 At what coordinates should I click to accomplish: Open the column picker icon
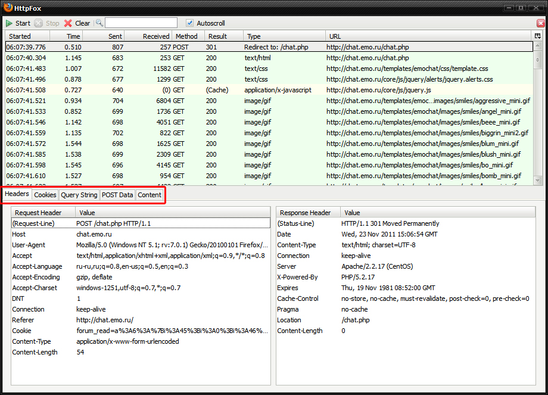click(x=537, y=36)
